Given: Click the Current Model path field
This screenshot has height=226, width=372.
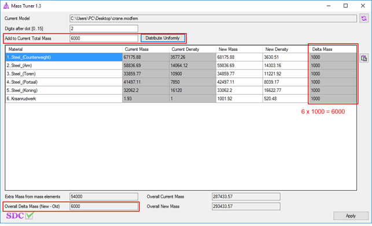Looking at the screenshot, I should pyautogui.click(x=213, y=18).
